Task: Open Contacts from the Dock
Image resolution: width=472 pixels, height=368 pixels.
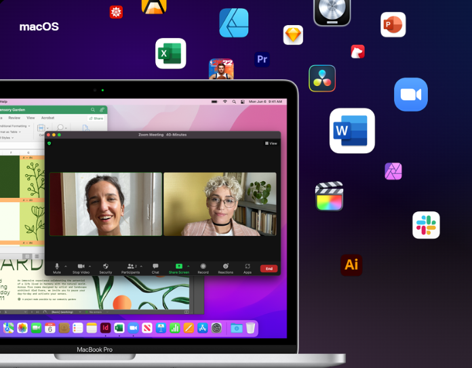Action: pyautogui.click(x=64, y=328)
